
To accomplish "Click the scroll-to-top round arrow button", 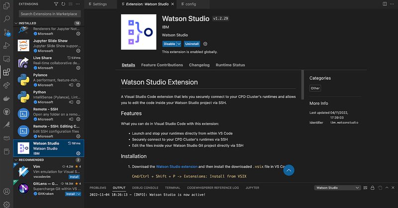I will coord(289,170).
